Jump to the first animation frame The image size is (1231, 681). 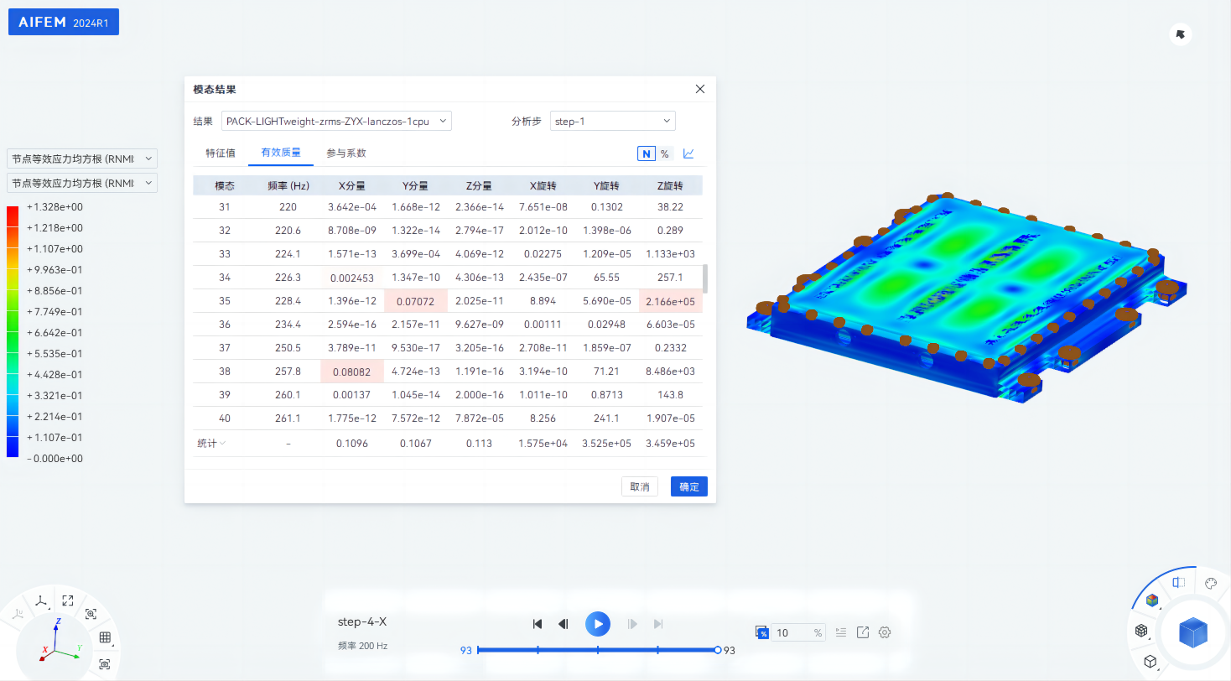(538, 624)
